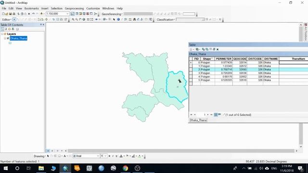Click the Find binoculars icon

pos(135,19)
